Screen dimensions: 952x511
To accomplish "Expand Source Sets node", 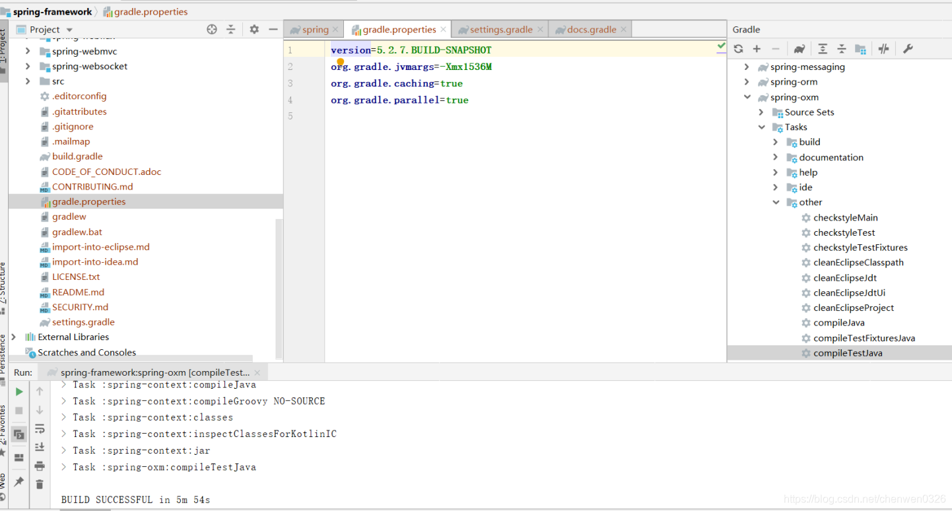I will pyautogui.click(x=761, y=112).
